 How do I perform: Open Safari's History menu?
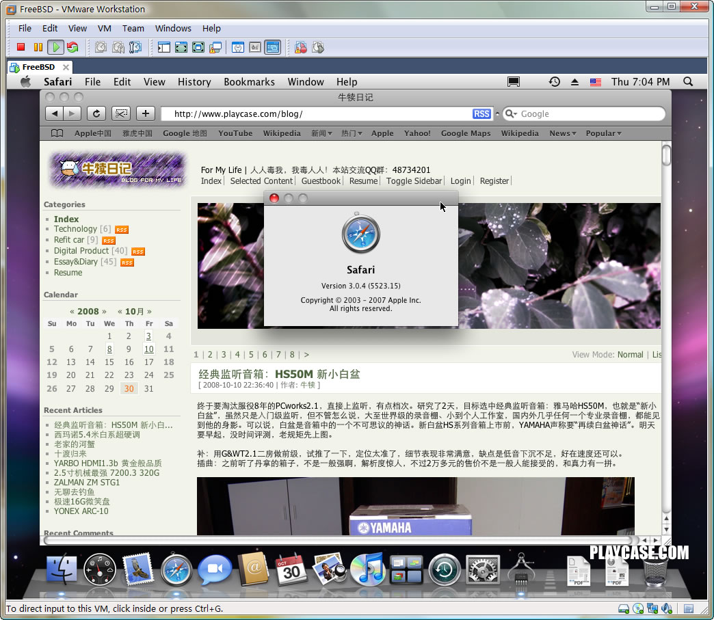click(194, 82)
